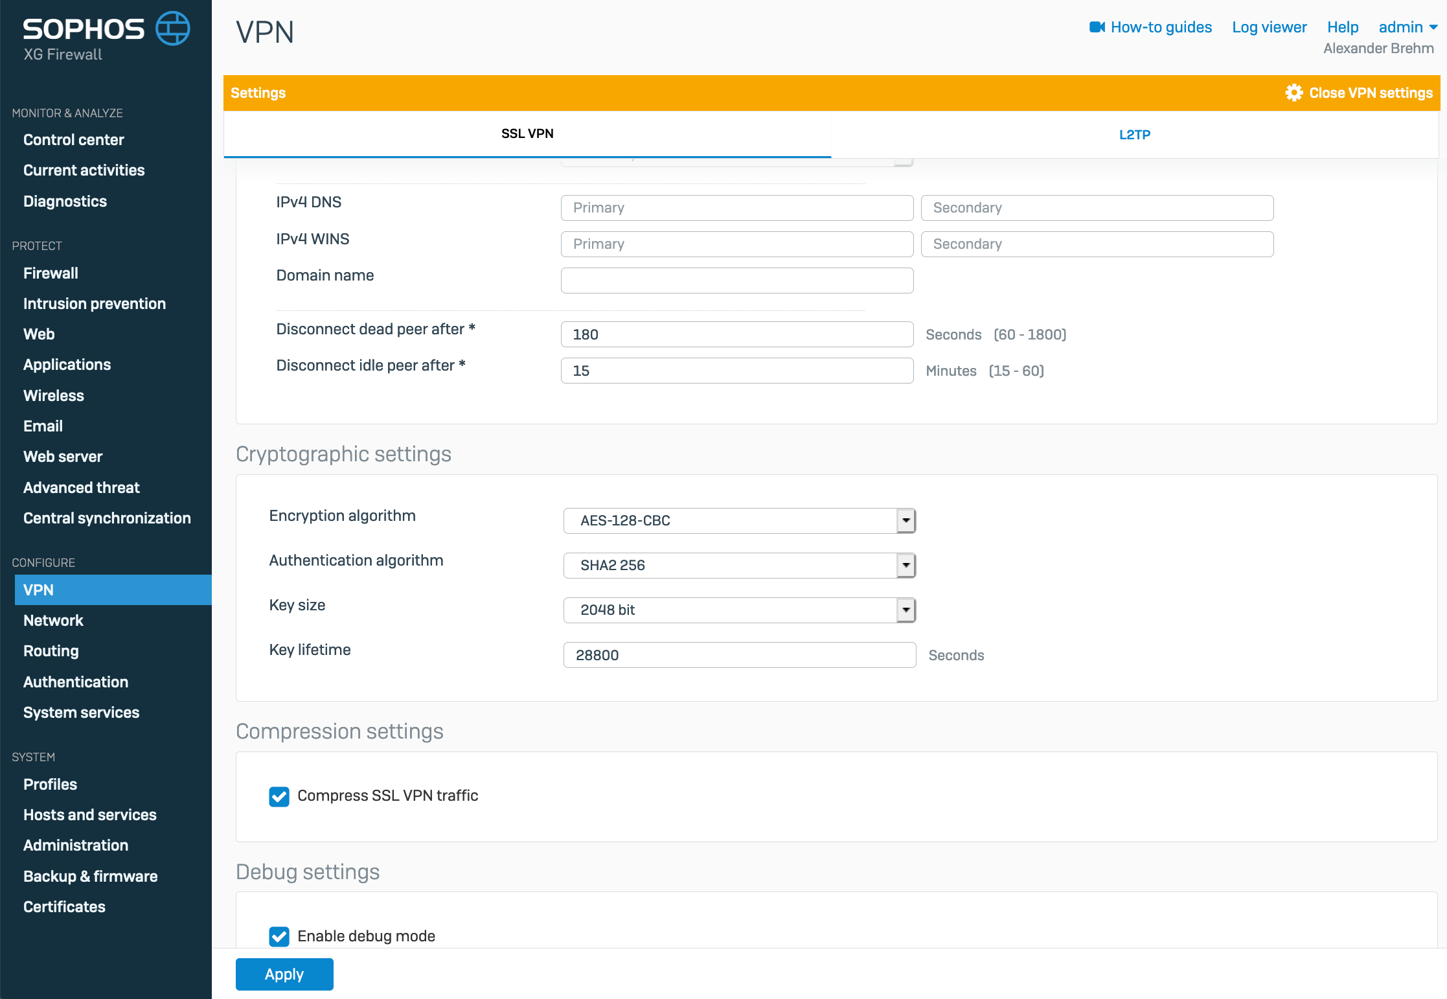
Task: Click the IPv4 DNS Primary field
Action: pos(736,208)
